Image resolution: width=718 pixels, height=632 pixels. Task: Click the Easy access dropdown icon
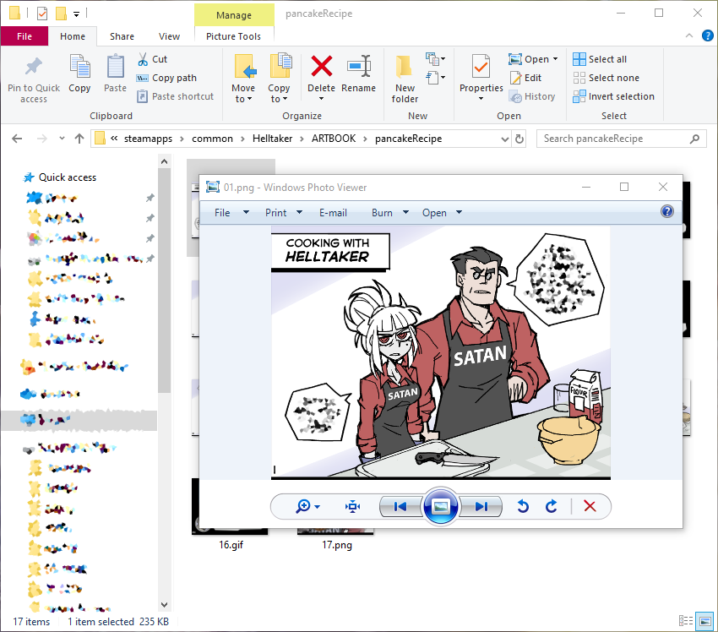(435, 78)
